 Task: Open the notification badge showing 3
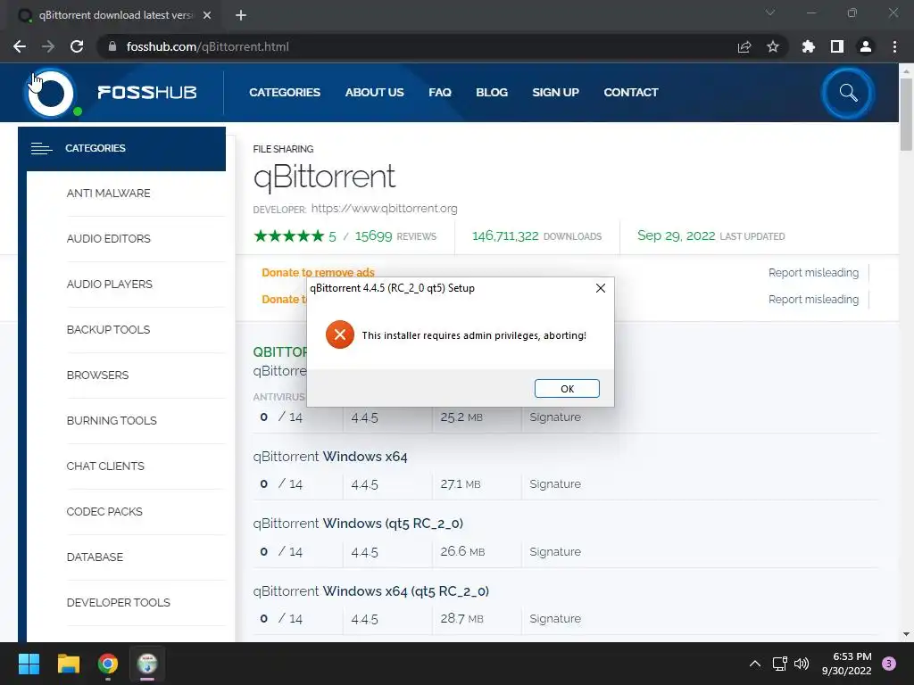point(889,664)
